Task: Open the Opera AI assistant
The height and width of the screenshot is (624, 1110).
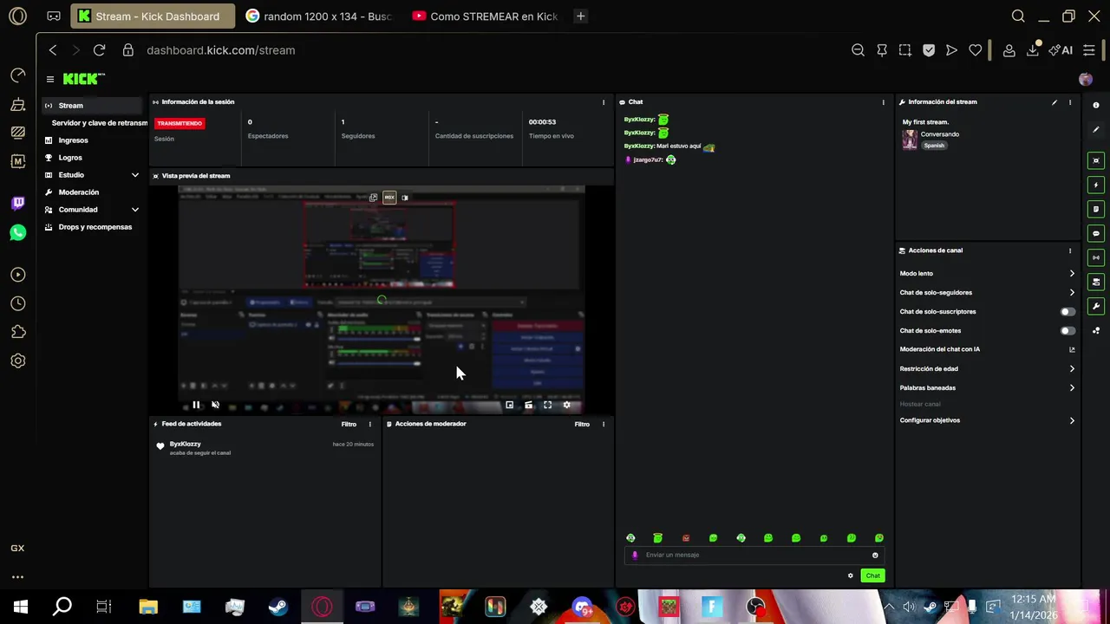Action: (1061, 50)
